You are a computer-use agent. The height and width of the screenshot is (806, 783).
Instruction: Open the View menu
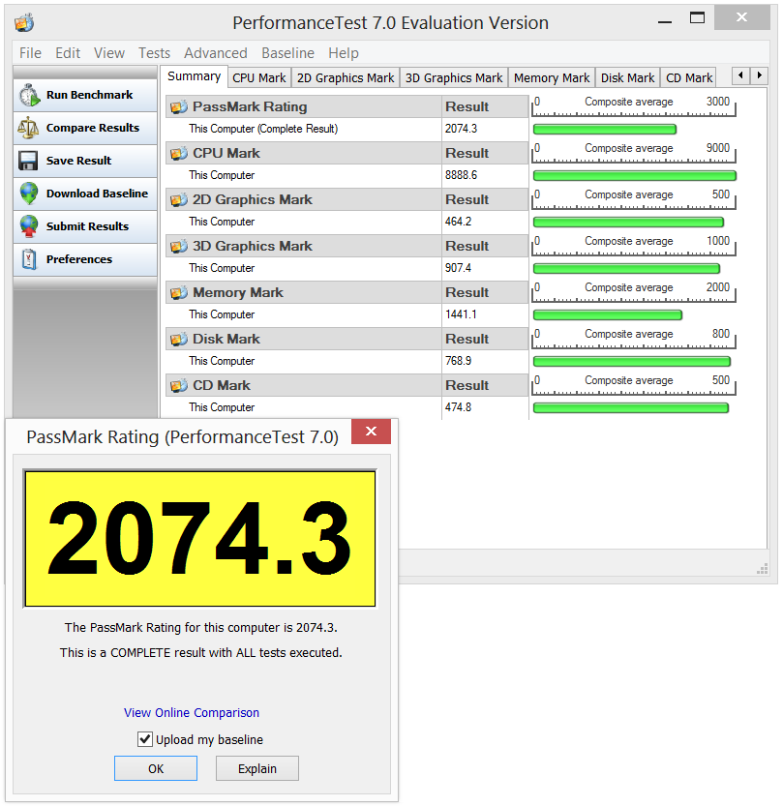pos(109,53)
